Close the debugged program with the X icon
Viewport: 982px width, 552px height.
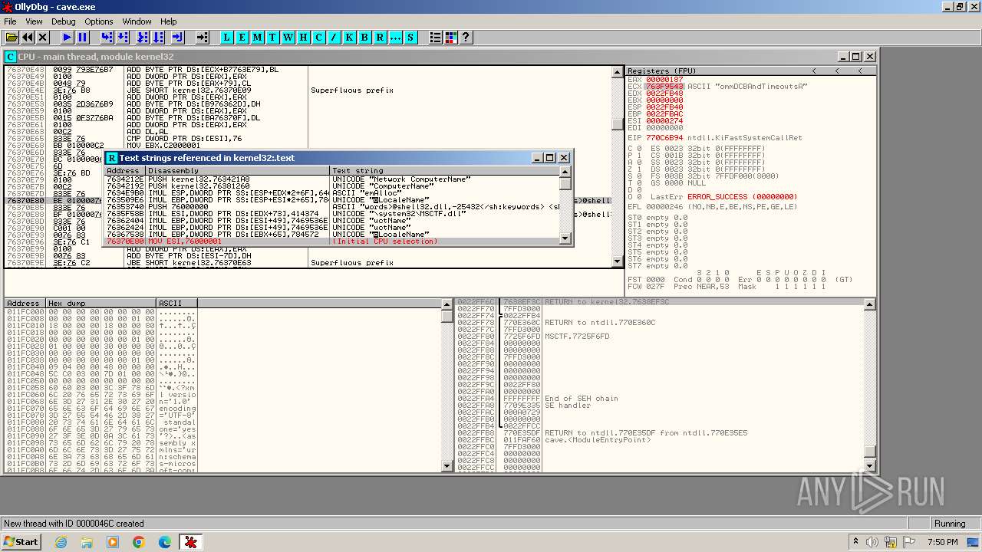pyautogui.click(x=43, y=37)
